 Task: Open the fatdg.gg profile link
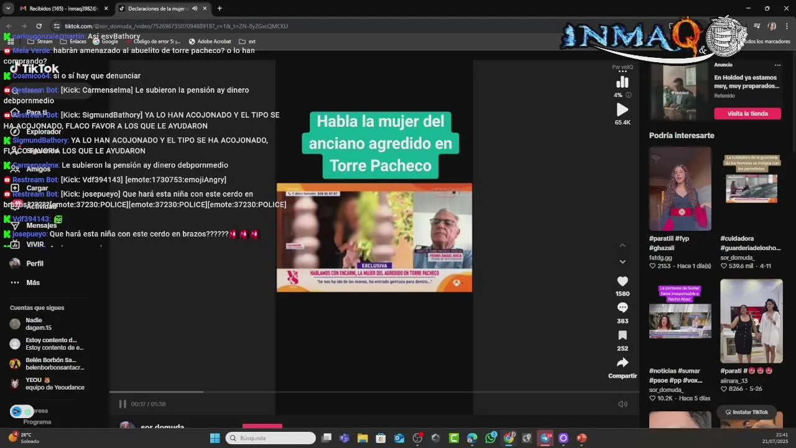pyautogui.click(x=660, y=257)
